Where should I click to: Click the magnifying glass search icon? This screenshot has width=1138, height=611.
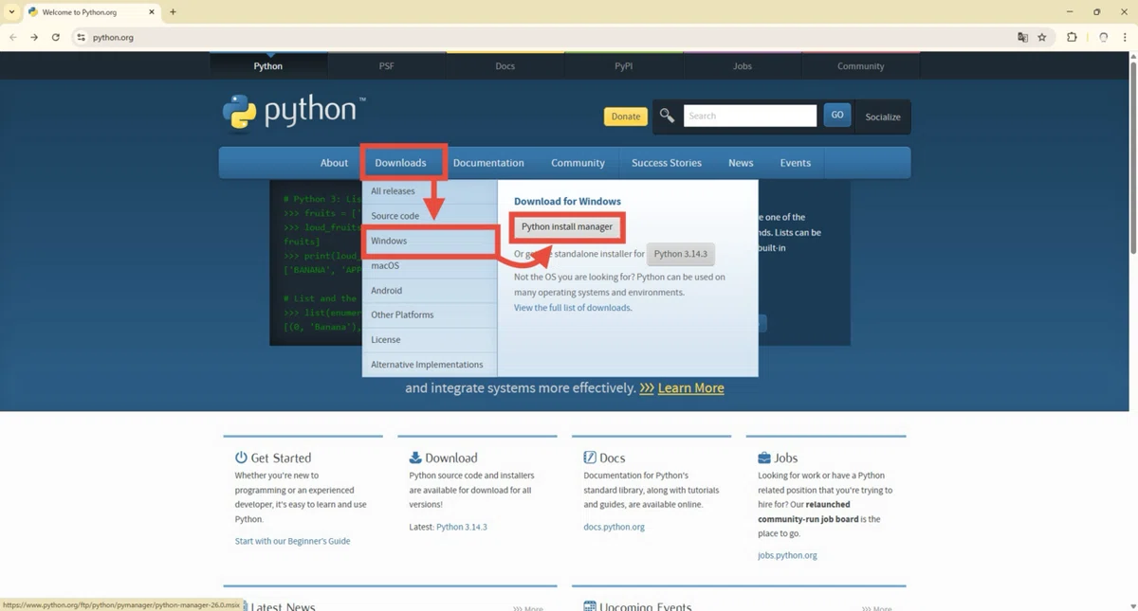[667, 116]
